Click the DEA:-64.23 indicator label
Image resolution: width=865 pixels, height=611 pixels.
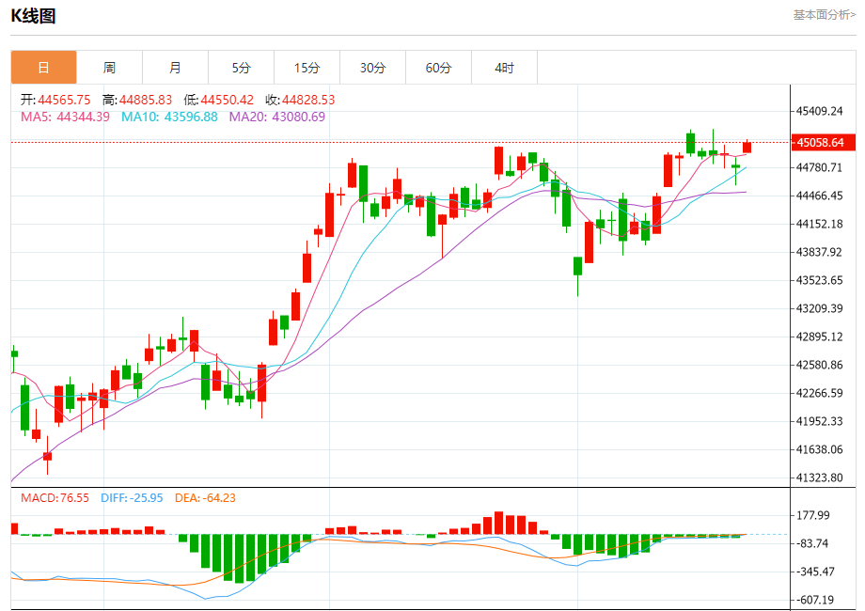coord(205,498)
